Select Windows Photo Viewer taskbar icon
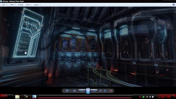The image size is (176, 99). pos(34,97)
